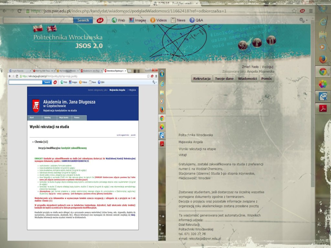This screenshot has height=248, width=331.
Task: Select the Wish You Well YouTube tab in inset window
Action: (x=44, y=71)
